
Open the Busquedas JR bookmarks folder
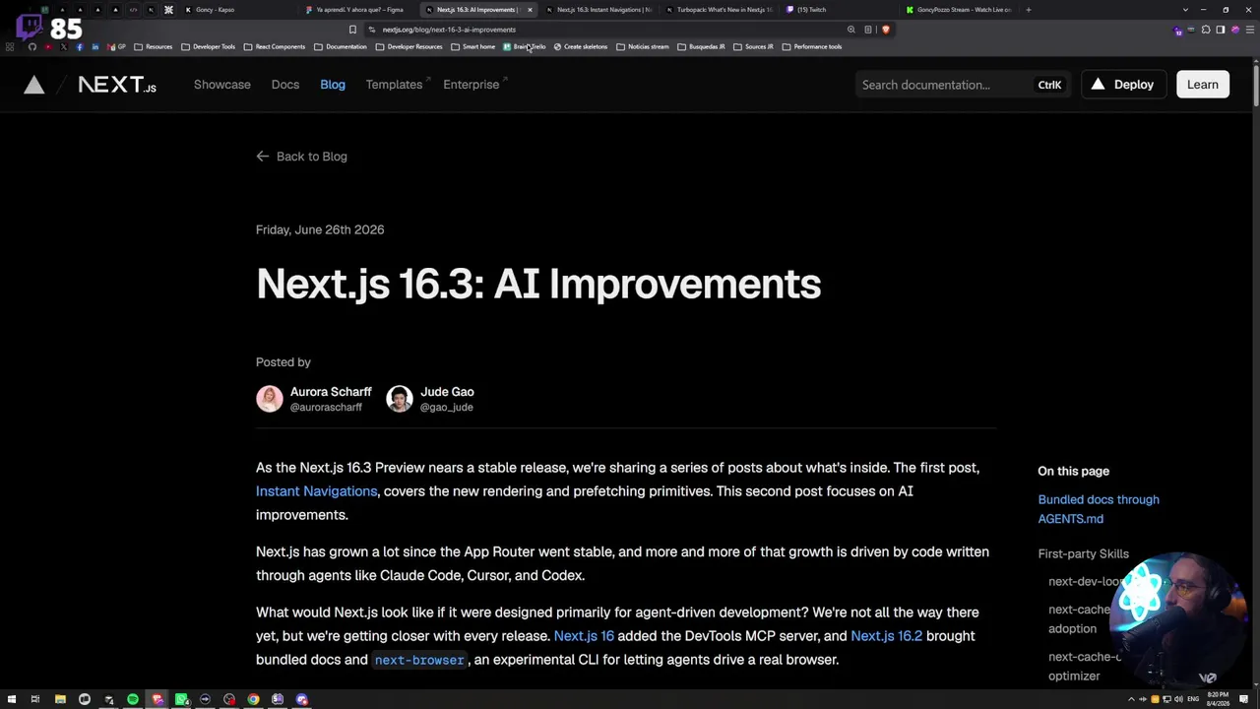tap(701, 47)
